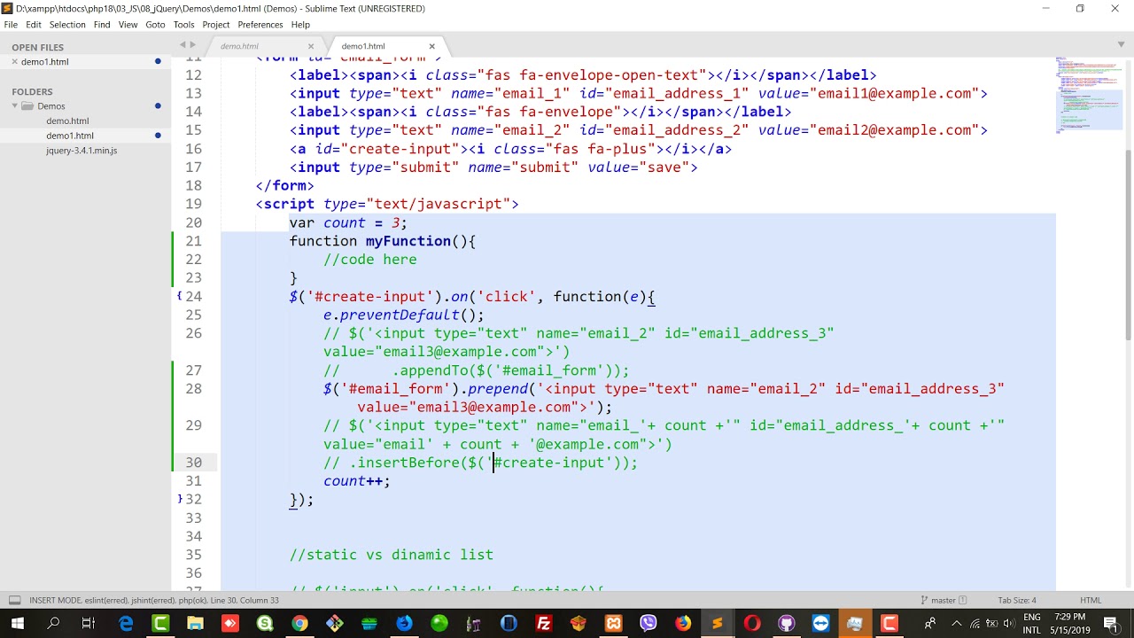Toggle the side bar via status bar icon
The width and height of the screenshot is (1134, 638).
(x=15, y=600)
